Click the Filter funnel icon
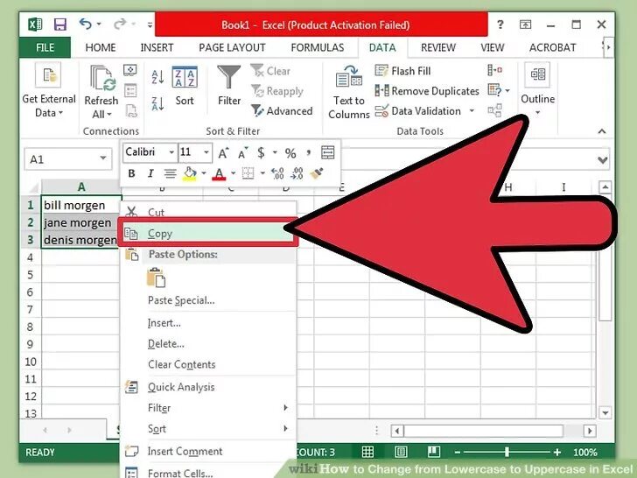This screenshot has width=637, height=478. [x=228, y=77]
